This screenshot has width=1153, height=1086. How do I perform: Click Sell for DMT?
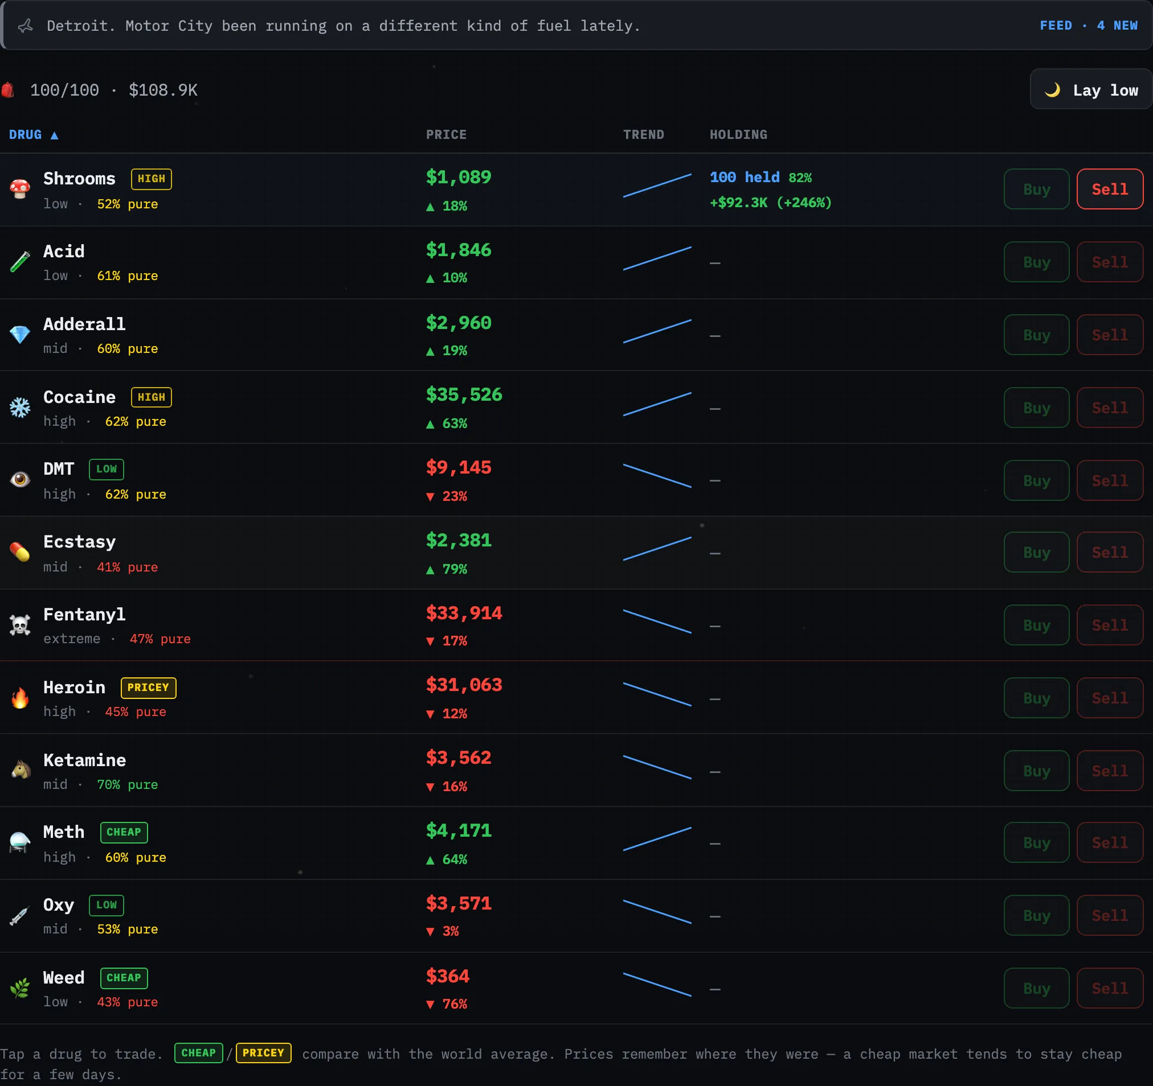coord(1110,480)
